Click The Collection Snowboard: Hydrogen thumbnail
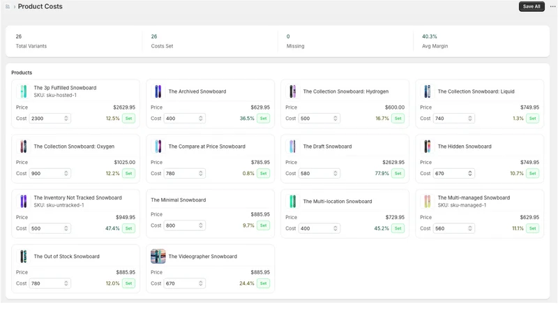Viewport: 558px width, 314px height. [292, 91]
